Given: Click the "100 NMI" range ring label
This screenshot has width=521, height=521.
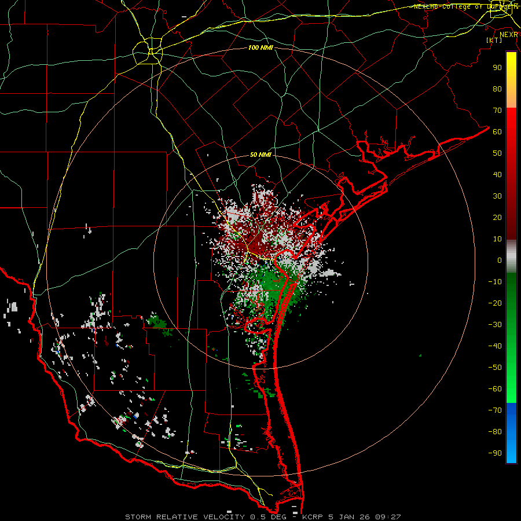Looking at the screenshot, I should (x=260, y=48).
